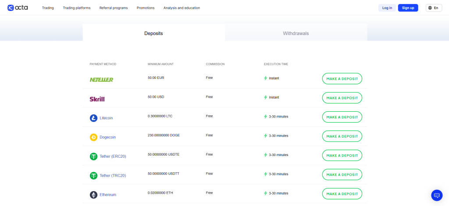
Task: Click the Tether (TRC20) link
Action: (113, 176)
